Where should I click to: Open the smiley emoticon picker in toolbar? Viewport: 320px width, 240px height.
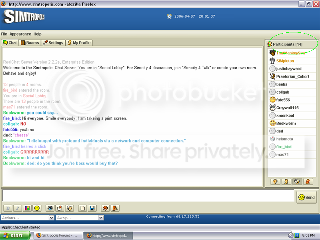[37, 208]
